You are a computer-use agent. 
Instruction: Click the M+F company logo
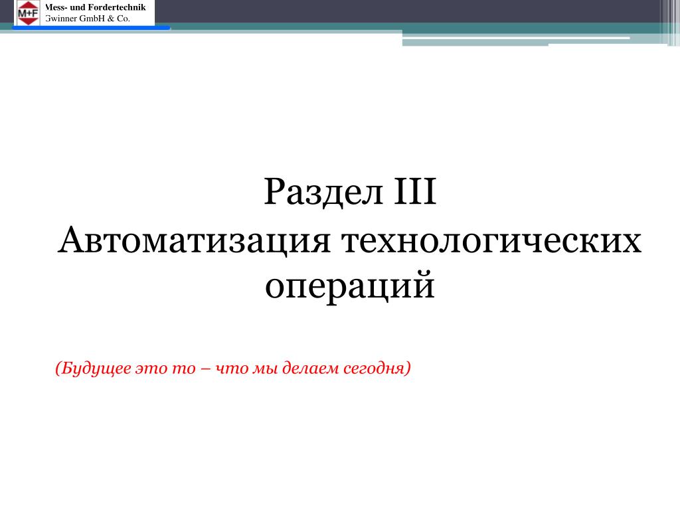pos(28,13)
